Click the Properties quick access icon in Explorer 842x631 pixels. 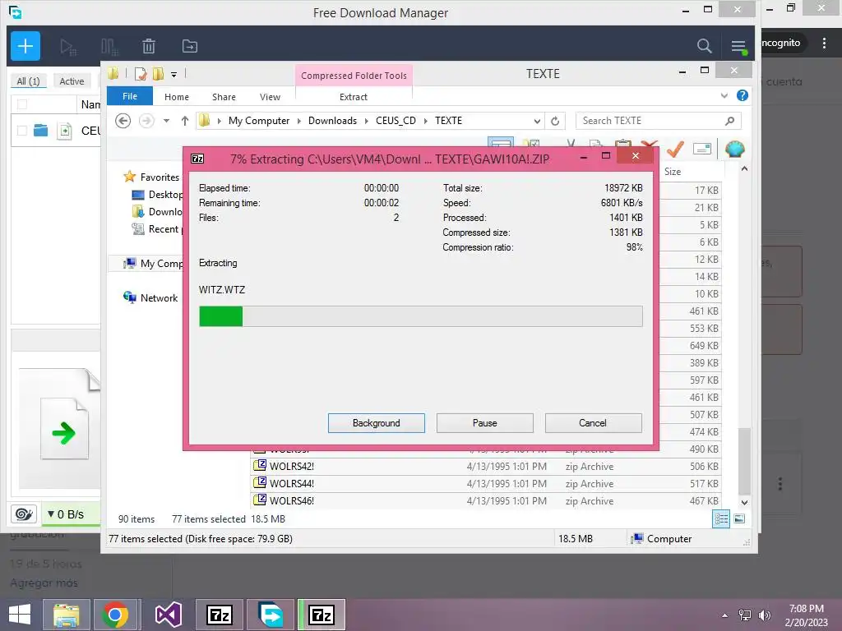[141, 74]
